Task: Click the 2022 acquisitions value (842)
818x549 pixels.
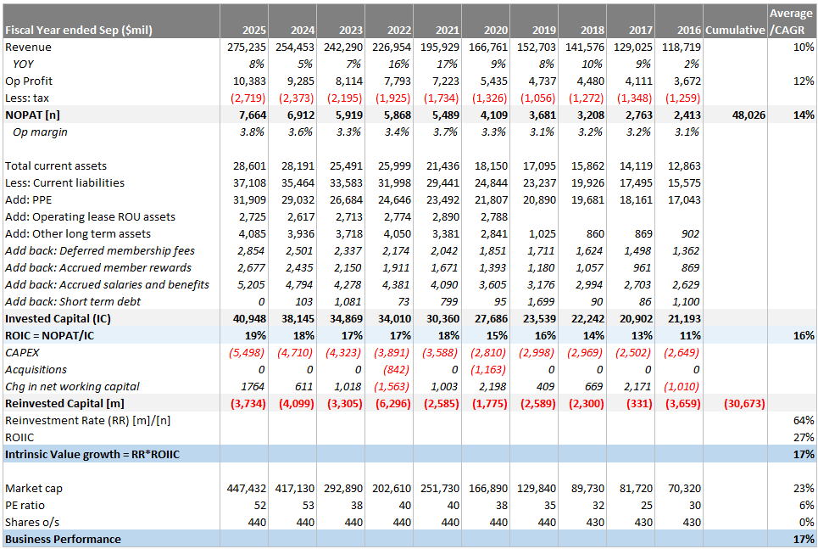Action: pos(396,369)
